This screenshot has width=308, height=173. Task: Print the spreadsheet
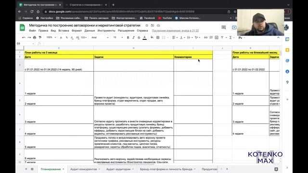click(x=35, y=37)
